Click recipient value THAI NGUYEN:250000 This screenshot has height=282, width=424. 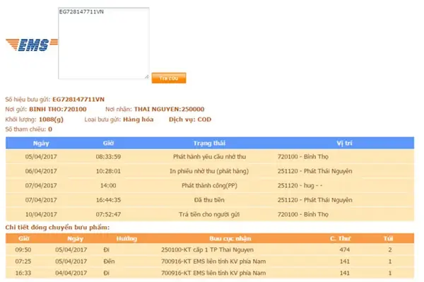(170, 110)
